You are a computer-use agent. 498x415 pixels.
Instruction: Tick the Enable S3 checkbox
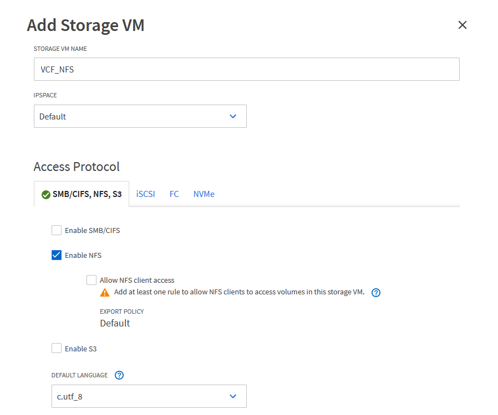coord(57,349)
